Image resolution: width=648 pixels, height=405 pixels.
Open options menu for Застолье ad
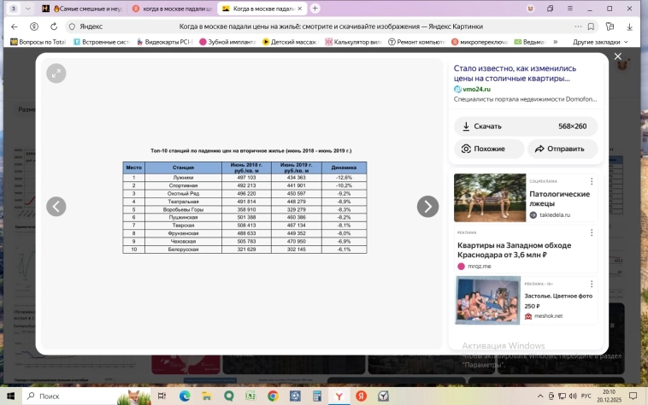tap(591, 285)
